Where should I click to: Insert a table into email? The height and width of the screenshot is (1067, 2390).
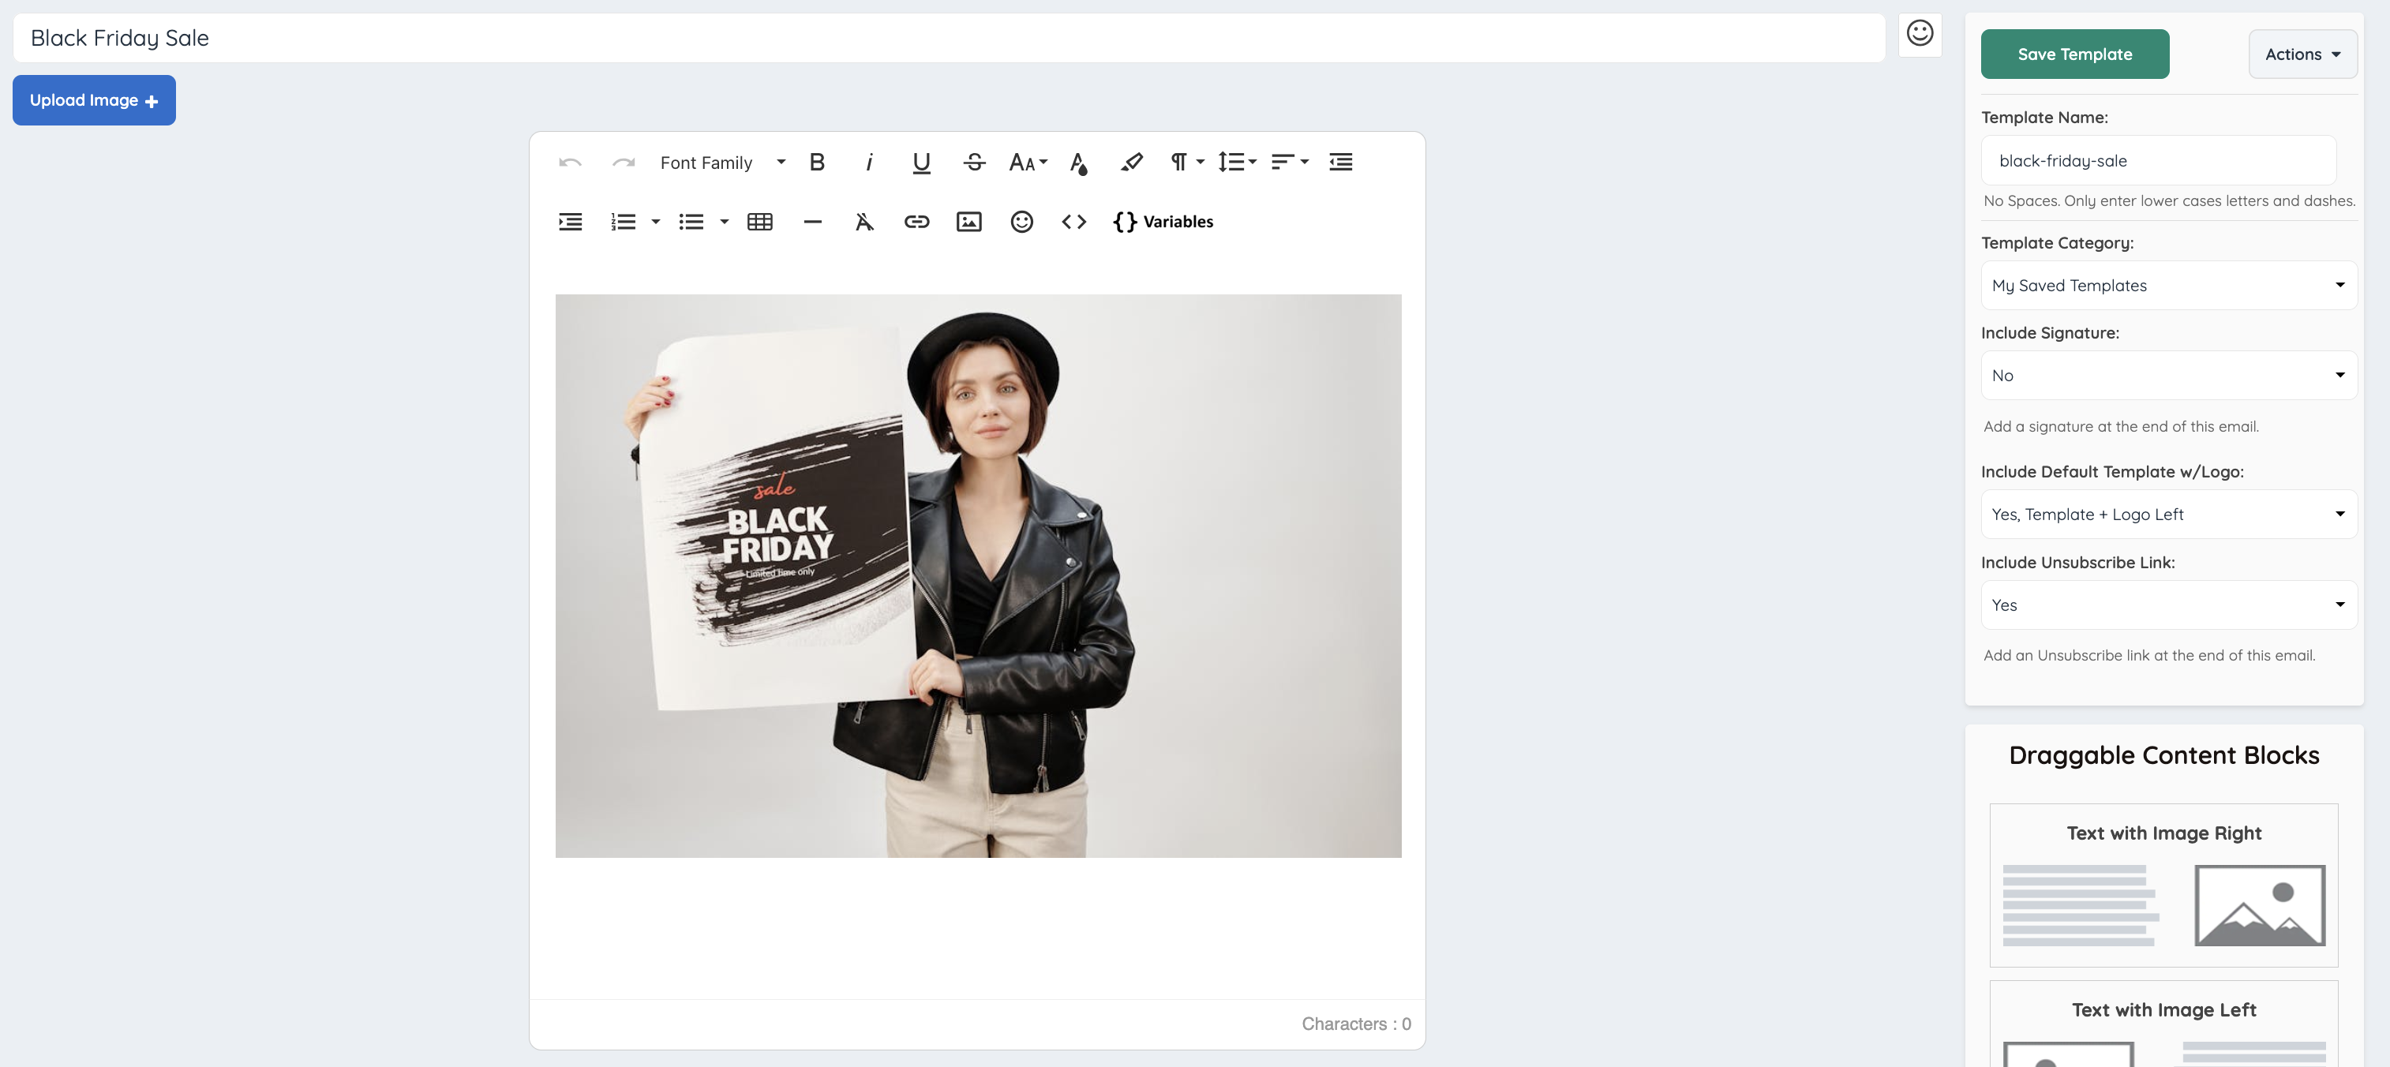click(x=759, y=222)
